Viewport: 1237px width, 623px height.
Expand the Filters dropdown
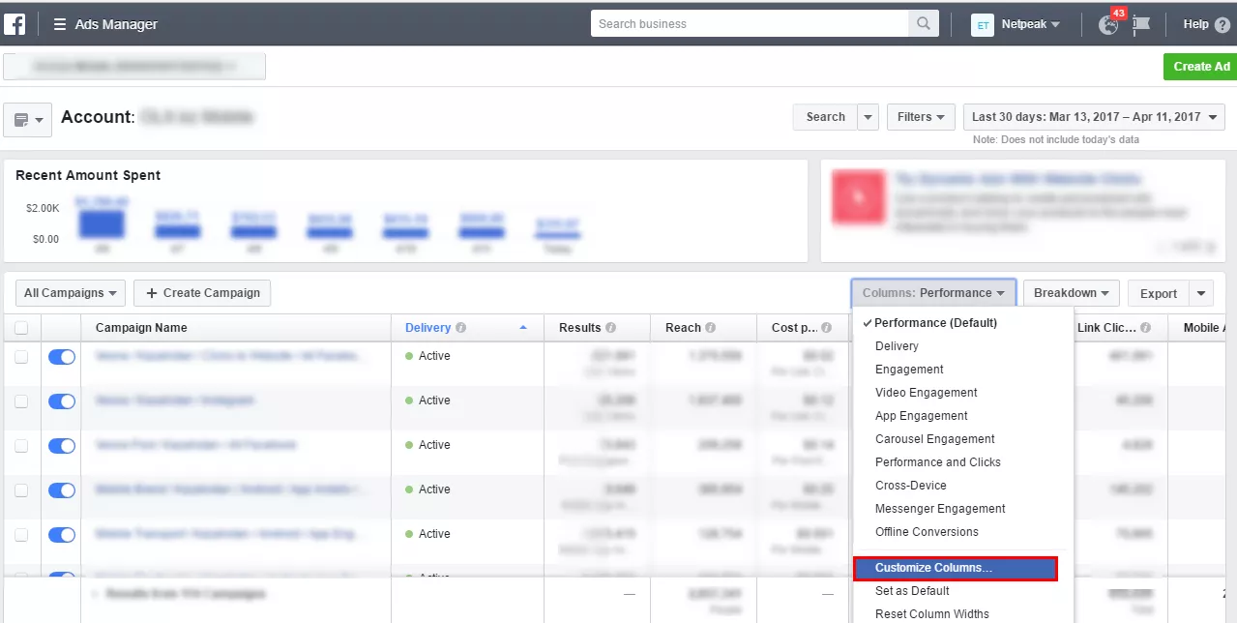[921, 117]
